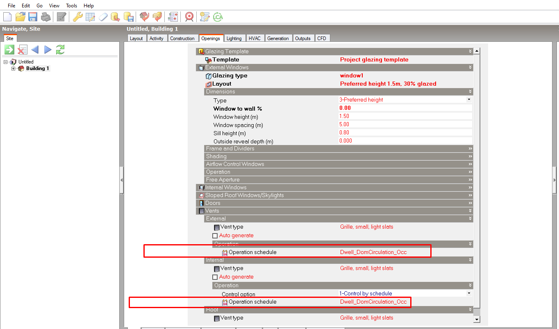Viewport: 559px width, 329px height.
Task: Click the house with red arrow icon
Action: click(x=144, y=17)
